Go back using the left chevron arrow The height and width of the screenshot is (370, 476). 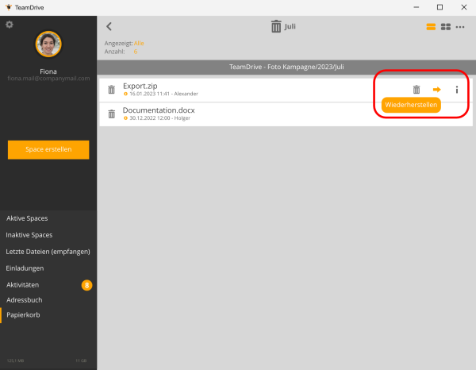[109, 27]
